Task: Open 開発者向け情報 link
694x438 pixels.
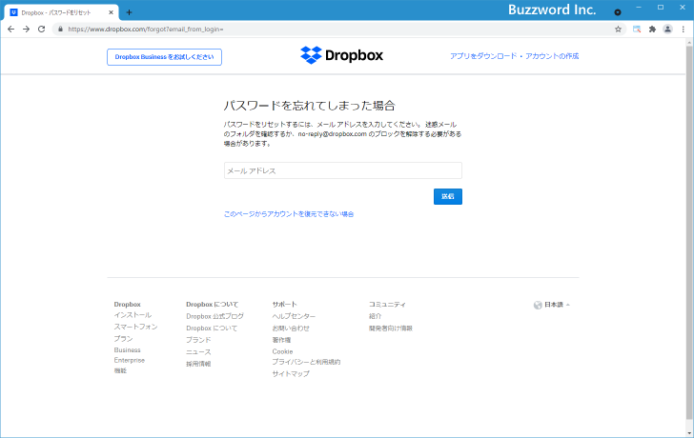Action: coord(391,328)
